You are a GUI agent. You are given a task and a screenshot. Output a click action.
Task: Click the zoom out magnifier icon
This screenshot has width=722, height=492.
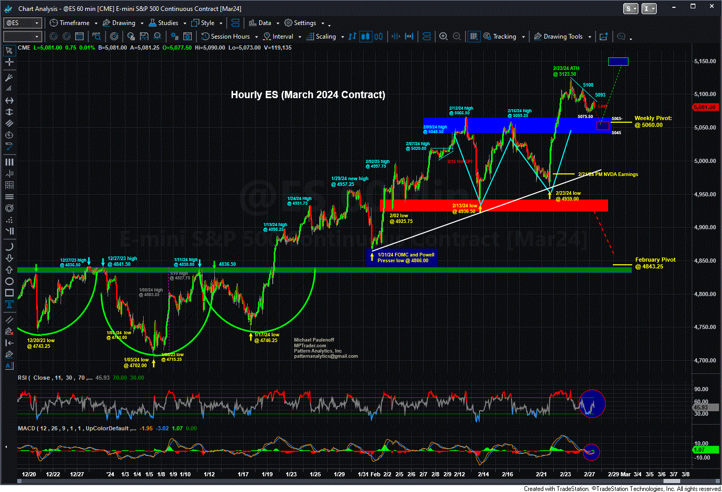tap(457, 37)
